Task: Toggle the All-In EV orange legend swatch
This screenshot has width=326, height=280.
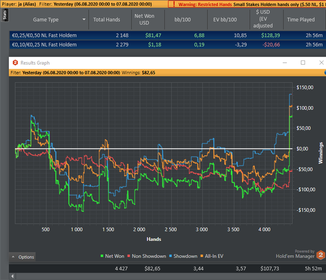Action: [x=202, y=256]
